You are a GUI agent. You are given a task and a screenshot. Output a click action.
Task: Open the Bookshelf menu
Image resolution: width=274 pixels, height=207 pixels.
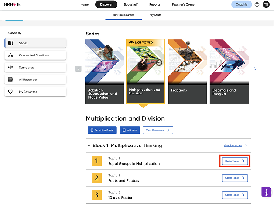[x=131, y=4]
